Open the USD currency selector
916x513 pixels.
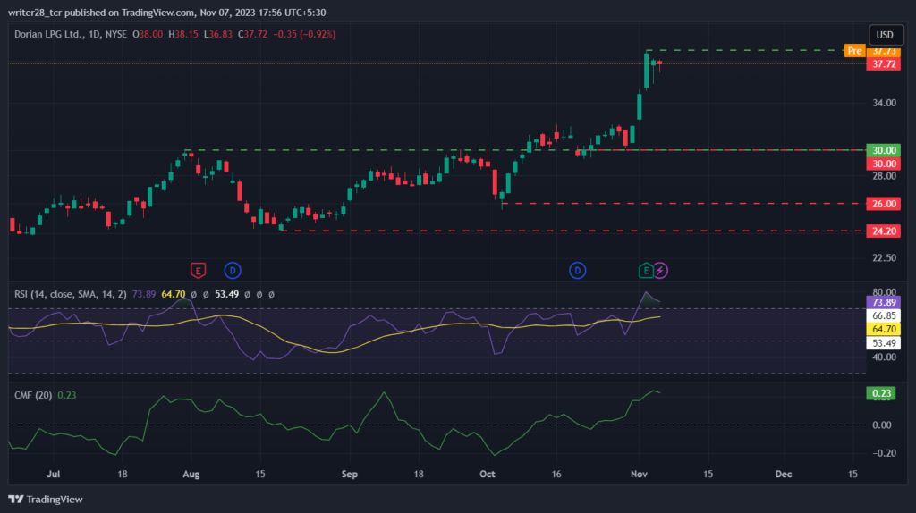[x=885, y=35]
